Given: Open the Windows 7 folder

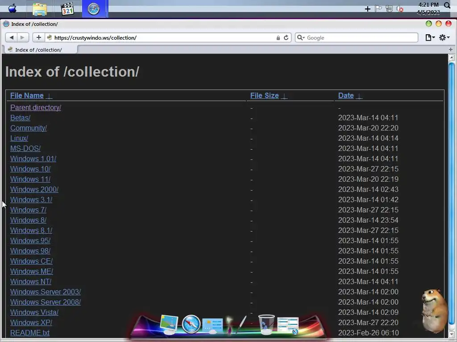Looking at the screenshot, I should pyautogui.click(x=28, y=210).
